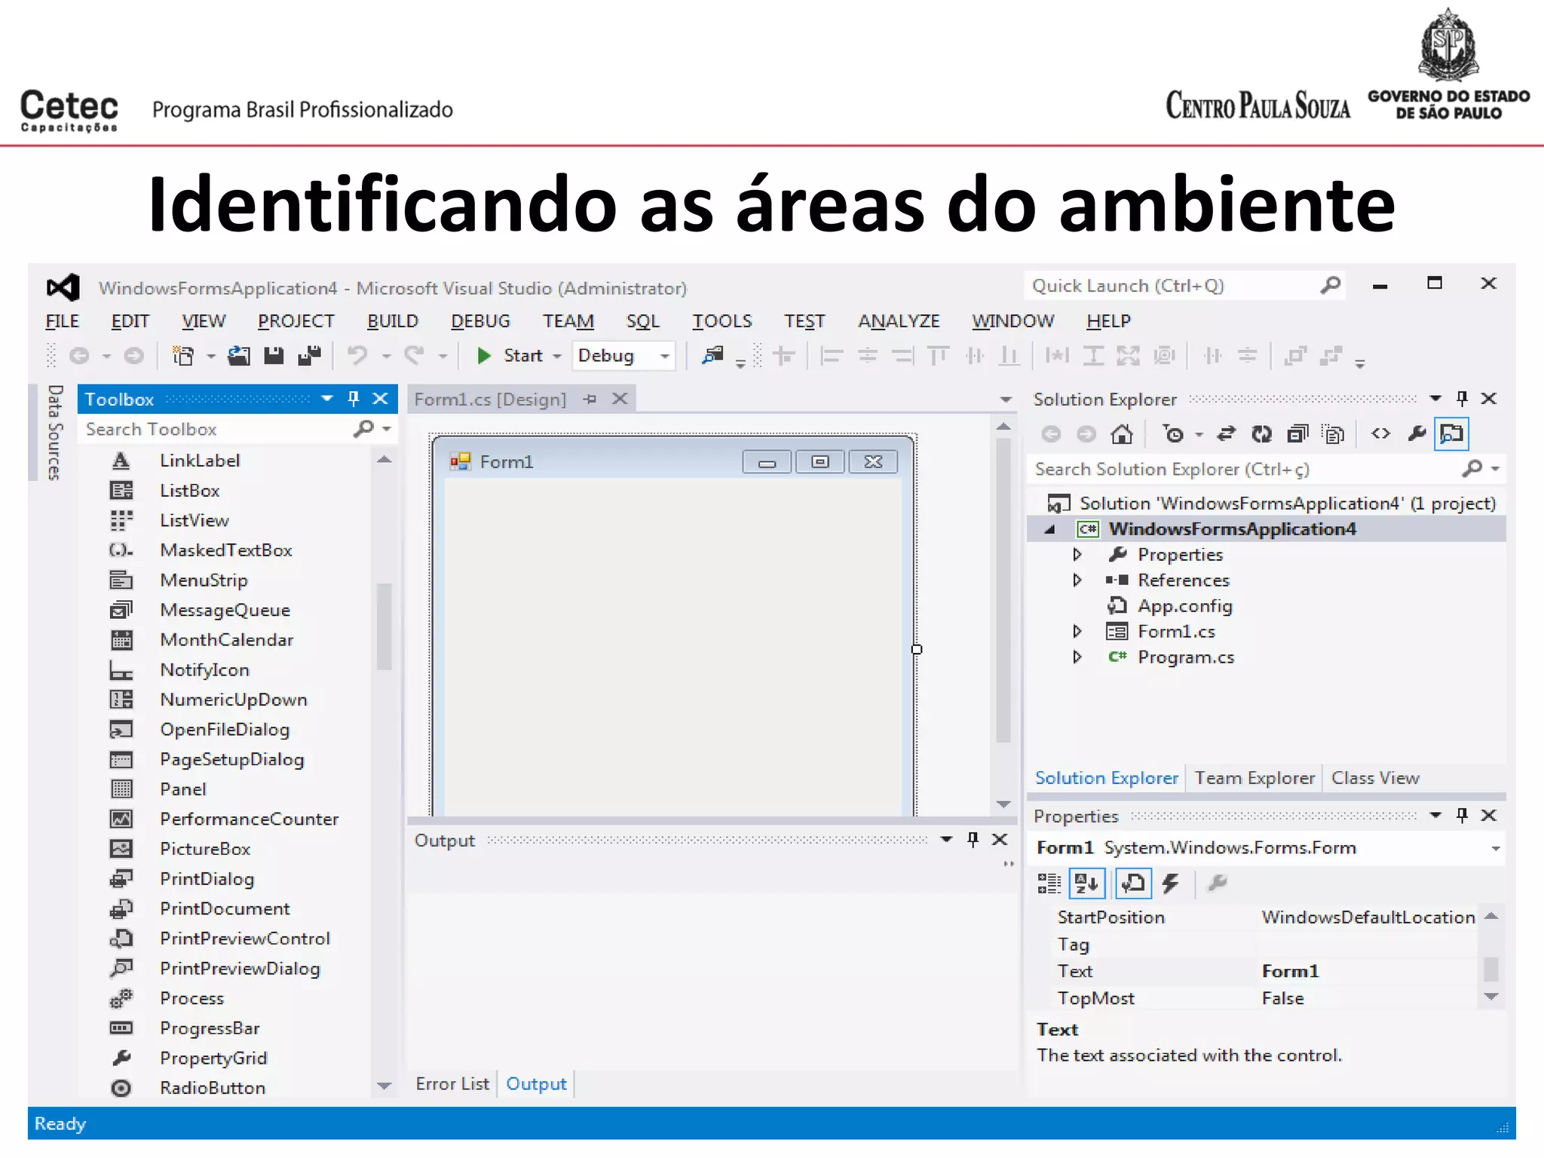Viewport: 1544px width, 1158px height.
Task: Toggle Categorized view in Properties panel
Action: 1049,883
